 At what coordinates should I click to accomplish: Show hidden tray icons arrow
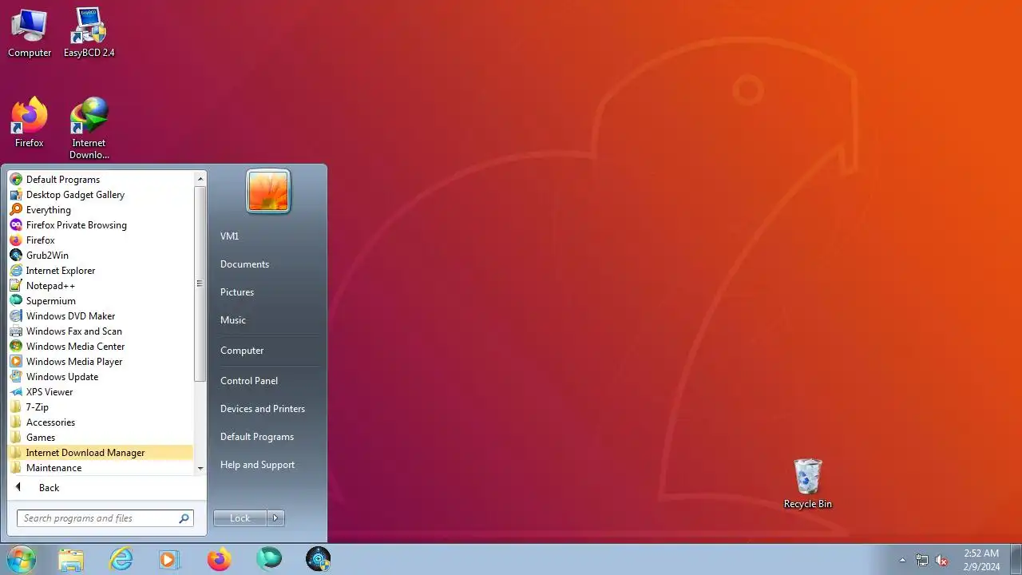point(902,561)
